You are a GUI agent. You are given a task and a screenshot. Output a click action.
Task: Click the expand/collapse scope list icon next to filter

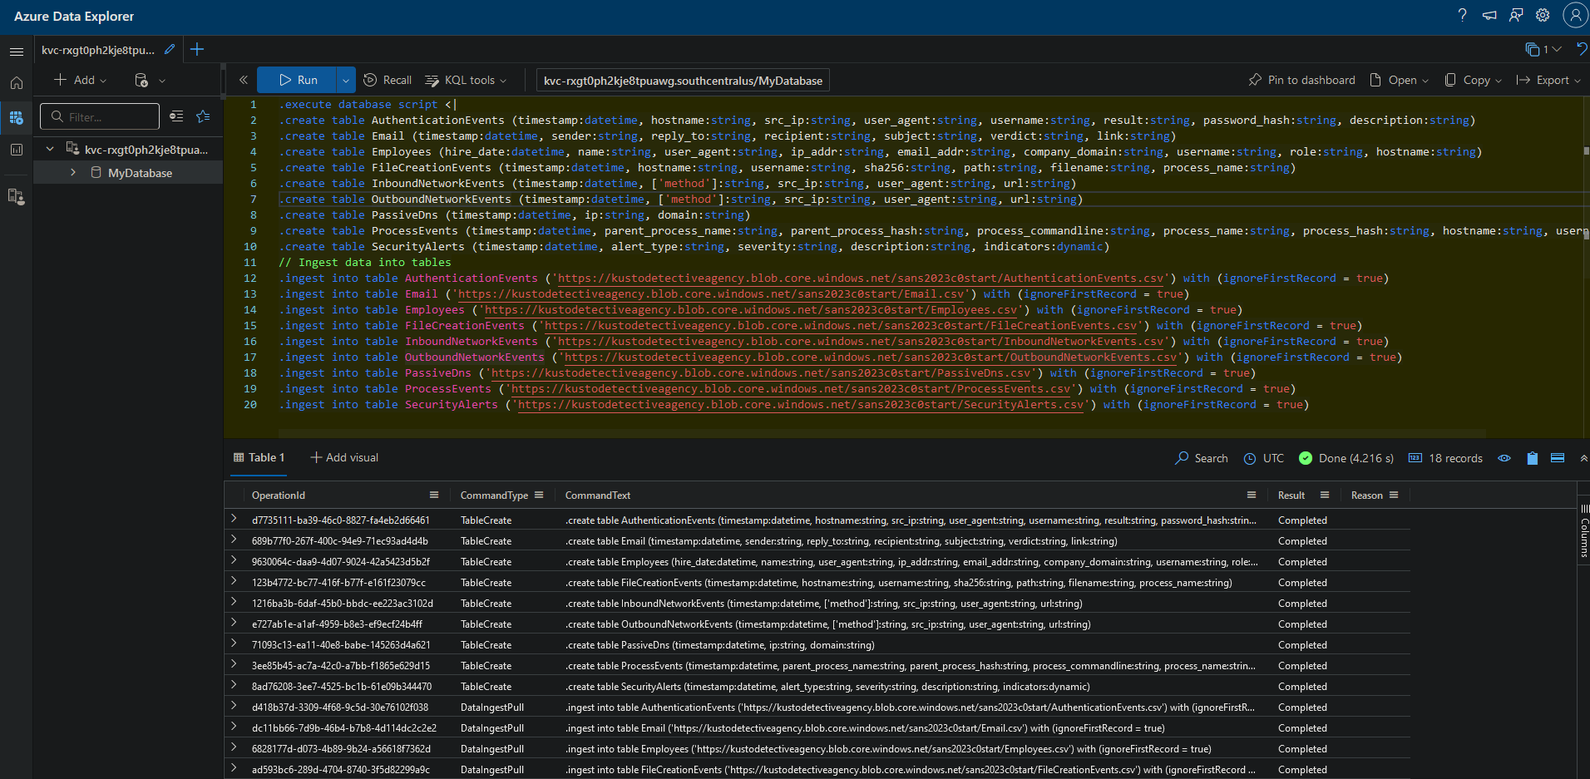[x=176, y=116]
